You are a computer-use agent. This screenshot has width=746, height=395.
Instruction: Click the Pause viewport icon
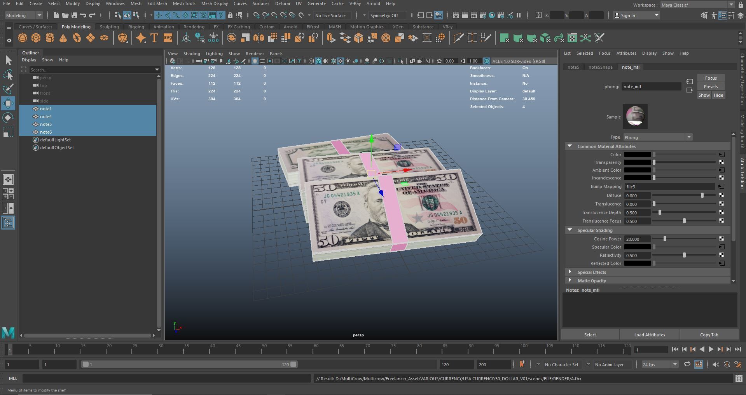click(x=519, y=15)
